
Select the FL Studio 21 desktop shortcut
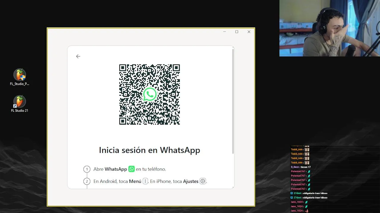(x=20, y=104)
